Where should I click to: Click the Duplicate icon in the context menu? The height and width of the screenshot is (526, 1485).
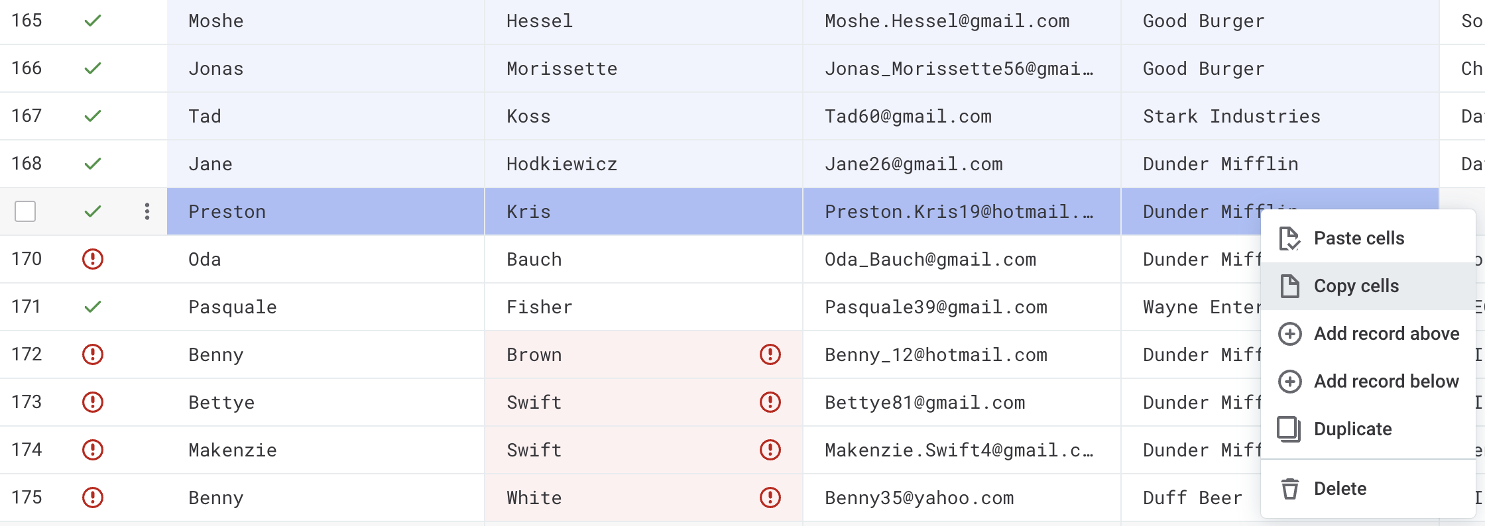coord(1289,429)
